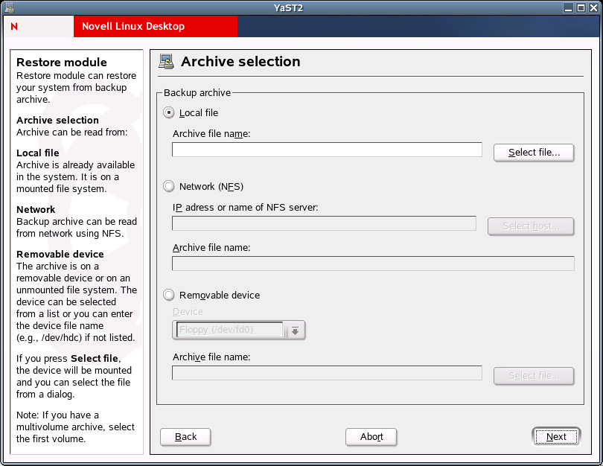Image resolution: width=603 pixels, height=466 pixels.
Task: Close the YaST2 window
Action: (593, 7)
